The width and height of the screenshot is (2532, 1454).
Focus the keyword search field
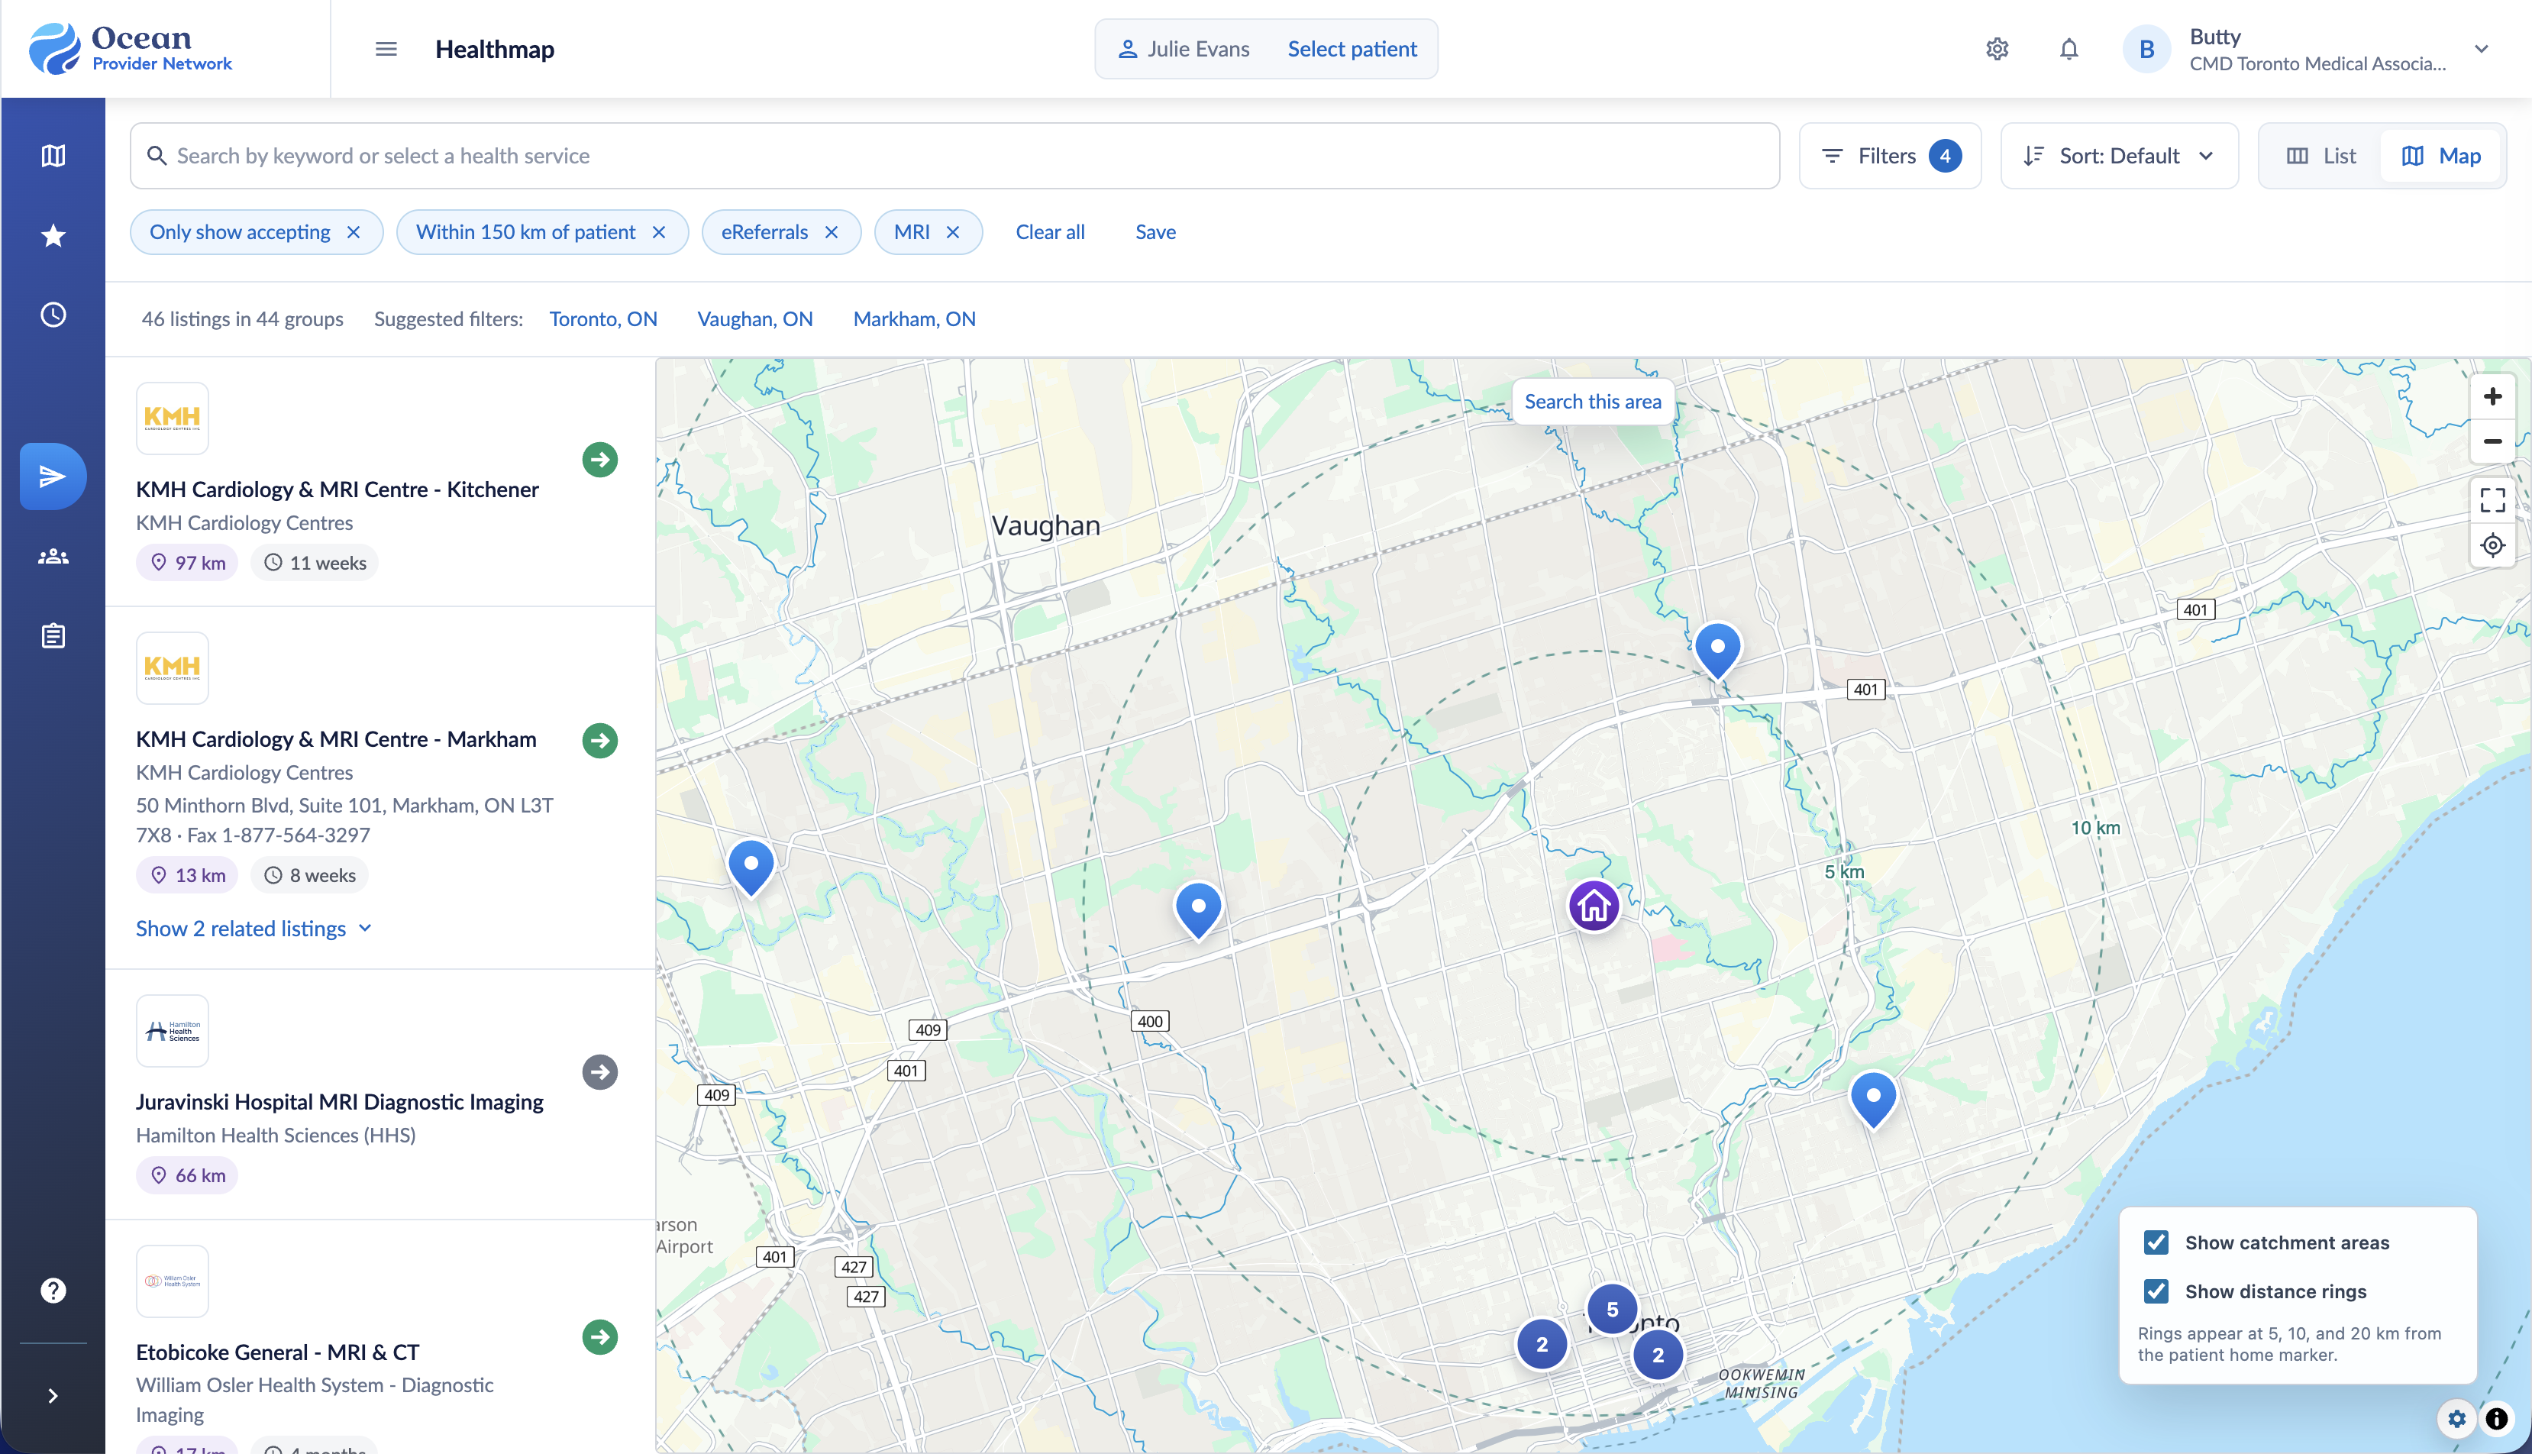point(954,156)
